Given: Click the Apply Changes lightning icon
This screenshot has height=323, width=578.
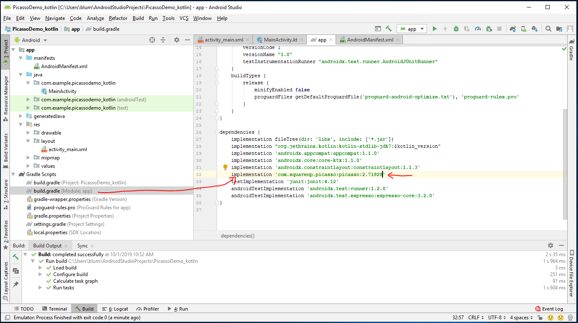Looking at the screenshot, I should tap(445, 29).
